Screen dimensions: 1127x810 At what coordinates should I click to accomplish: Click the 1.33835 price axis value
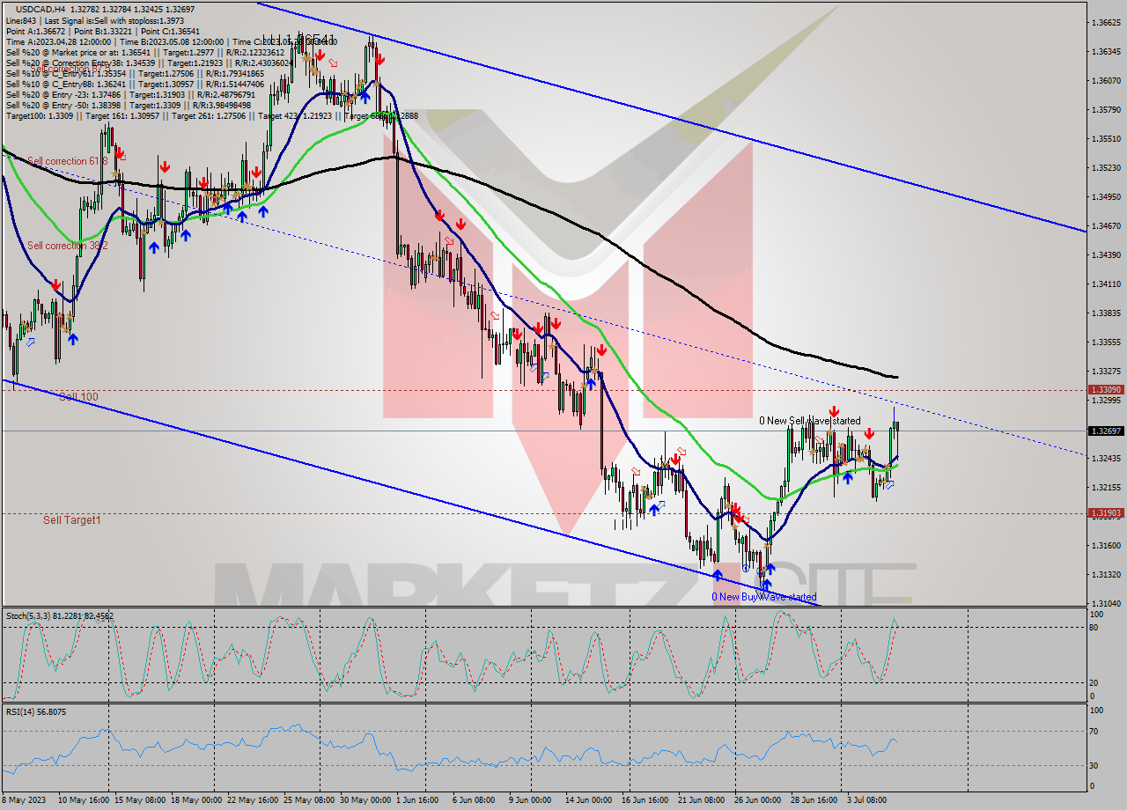(x=1105, y=313)
